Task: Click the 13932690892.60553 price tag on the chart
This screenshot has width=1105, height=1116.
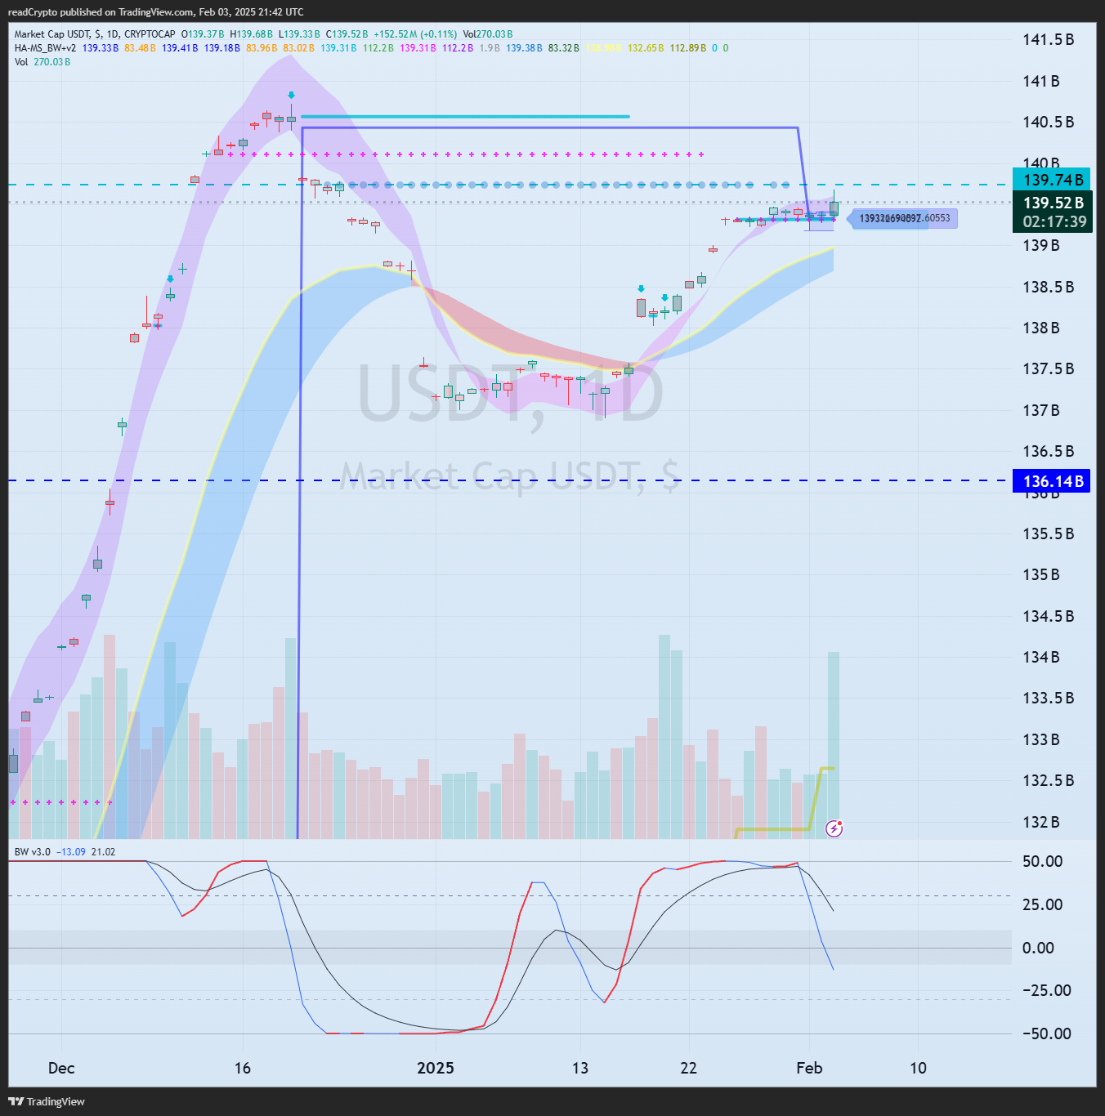Action: pyautogui.click(x=904, y=218)
